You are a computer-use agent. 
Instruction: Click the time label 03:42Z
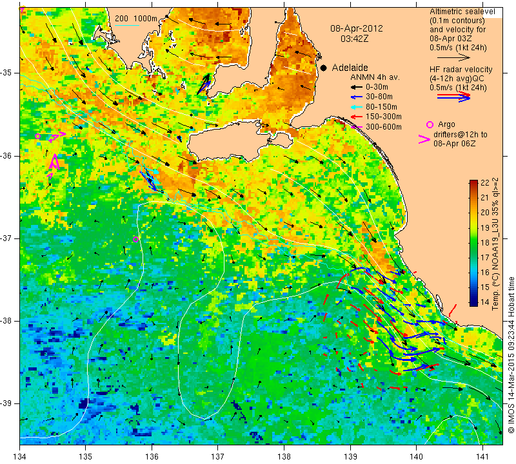[354, 39]
